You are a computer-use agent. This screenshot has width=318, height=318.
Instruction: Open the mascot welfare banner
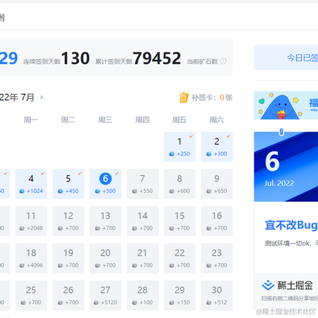[286, 105]
